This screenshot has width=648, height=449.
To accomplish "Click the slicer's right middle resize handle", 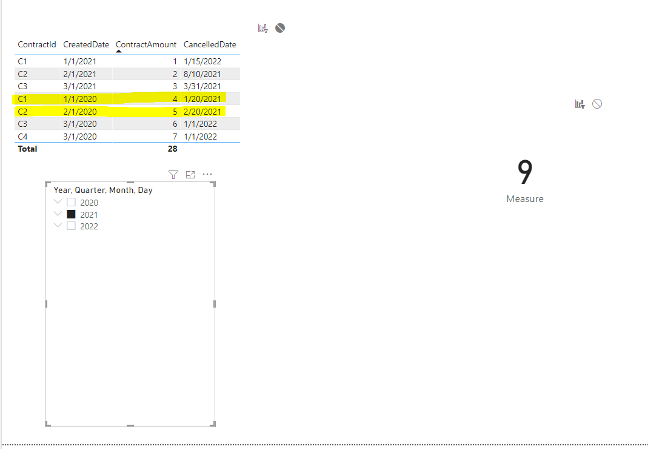I will (215, 304).
